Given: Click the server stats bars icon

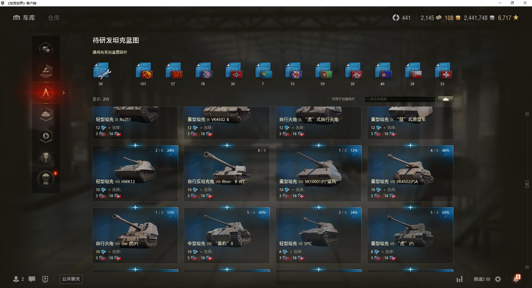Looking at the screenshot, I should pyautogui.click(x=459, y=279).
